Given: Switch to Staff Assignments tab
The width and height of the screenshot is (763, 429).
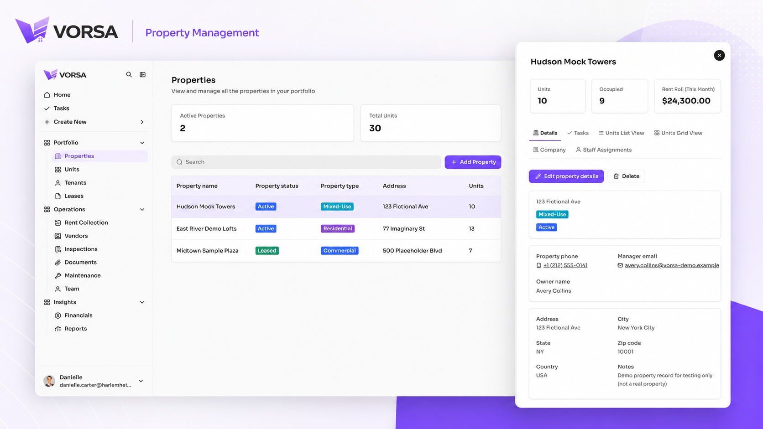Looking at the screenshot, I should (x=604, y=150).
